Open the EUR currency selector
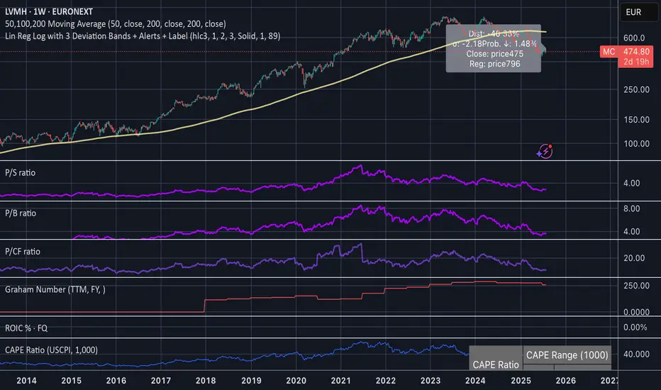661x390 pixels. tap(638, 12)
